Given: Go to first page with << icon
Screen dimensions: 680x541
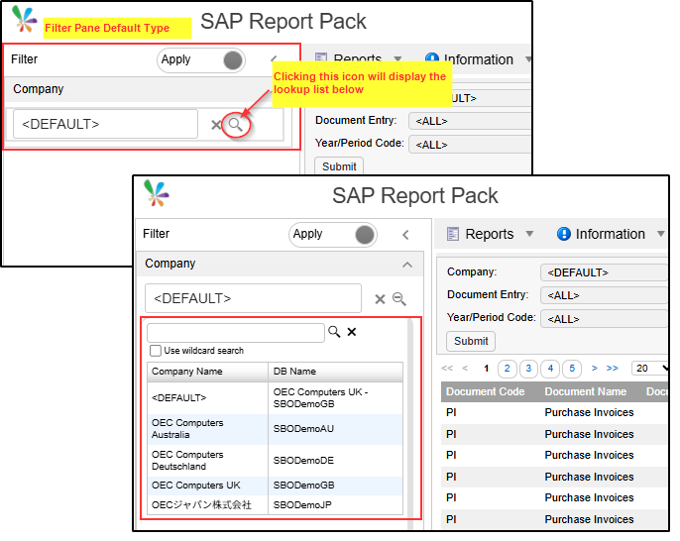Looking at the screenshot, I should (447, 369).
